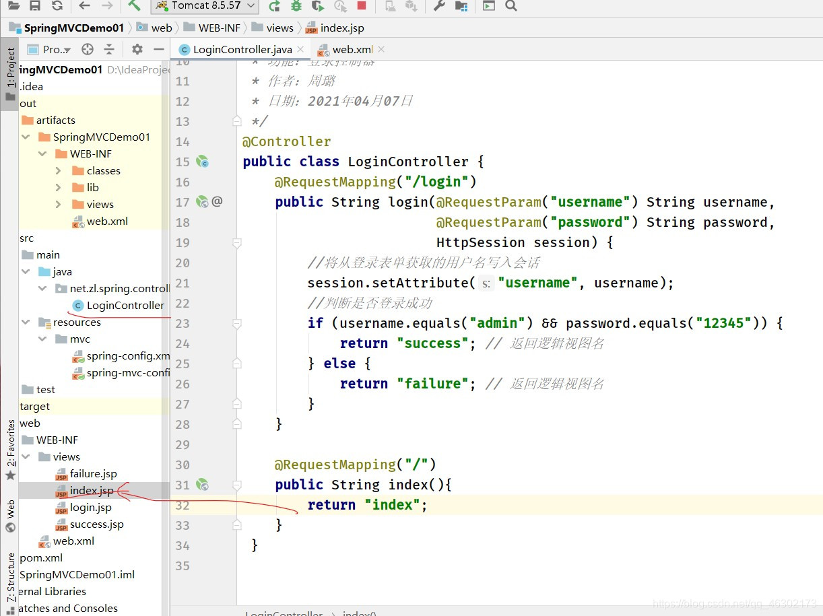Collapse the out WEB-INF folder
The image size is (823, 616).
click(x=42, y=153)
